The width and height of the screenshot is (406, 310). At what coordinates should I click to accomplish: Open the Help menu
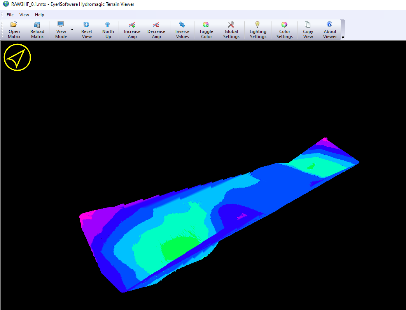[40, 15]
